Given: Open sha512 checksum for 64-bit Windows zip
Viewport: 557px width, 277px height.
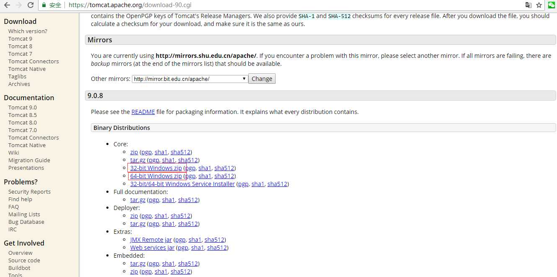Looking at the screenshot, I should coord(224,176).
